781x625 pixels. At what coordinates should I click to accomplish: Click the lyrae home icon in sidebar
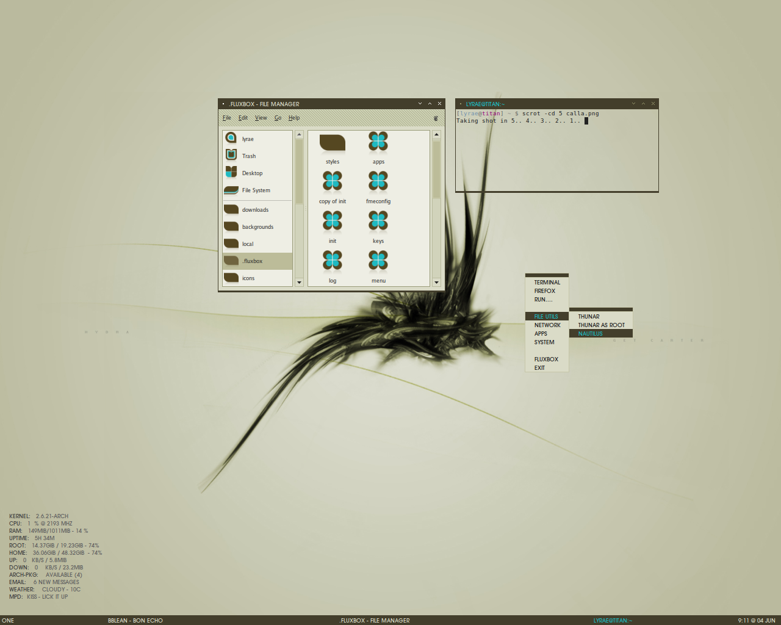click(231, 138)
